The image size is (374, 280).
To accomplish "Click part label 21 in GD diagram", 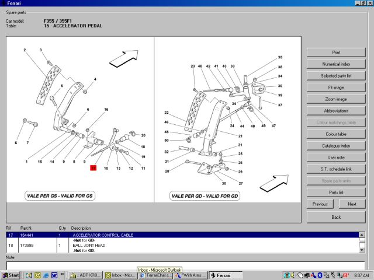I will (240, 136).
